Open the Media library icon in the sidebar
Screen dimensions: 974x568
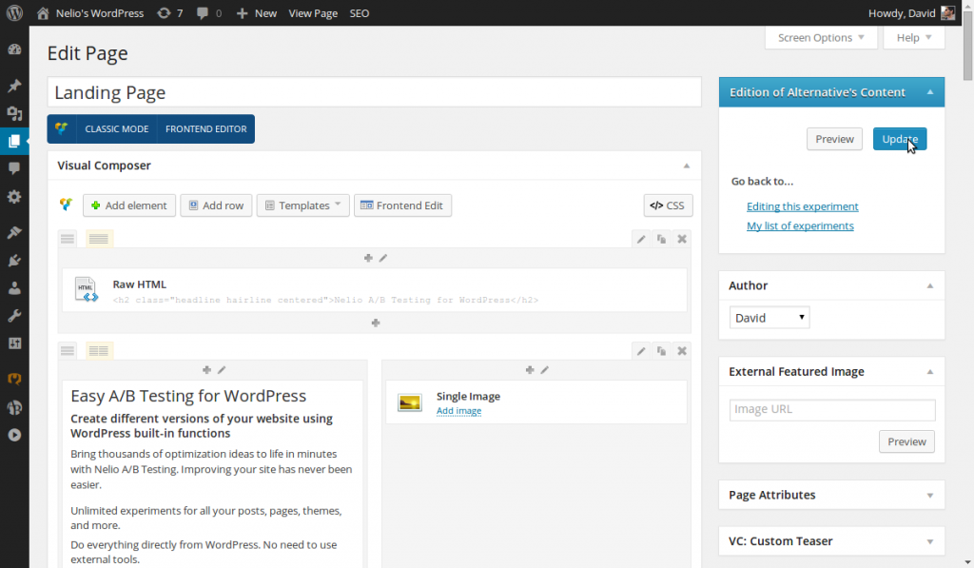click(x=14, y=111)
